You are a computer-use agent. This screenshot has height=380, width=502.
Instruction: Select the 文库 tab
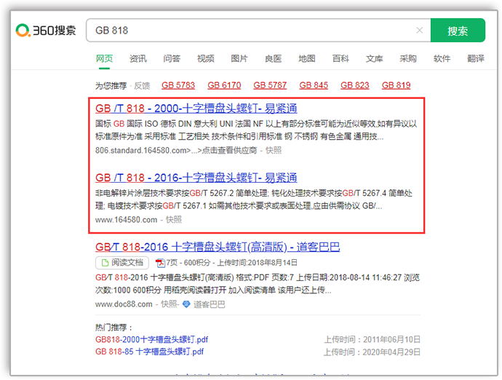pos(375,58)
